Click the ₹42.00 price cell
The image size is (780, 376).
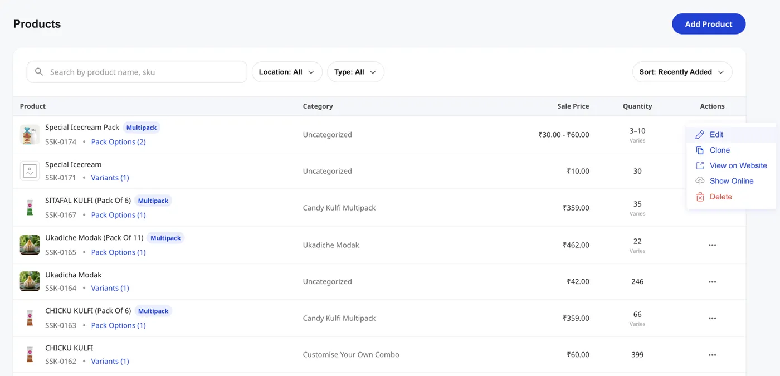578,282
